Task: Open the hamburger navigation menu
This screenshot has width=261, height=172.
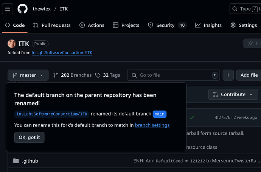Action: 8,9
